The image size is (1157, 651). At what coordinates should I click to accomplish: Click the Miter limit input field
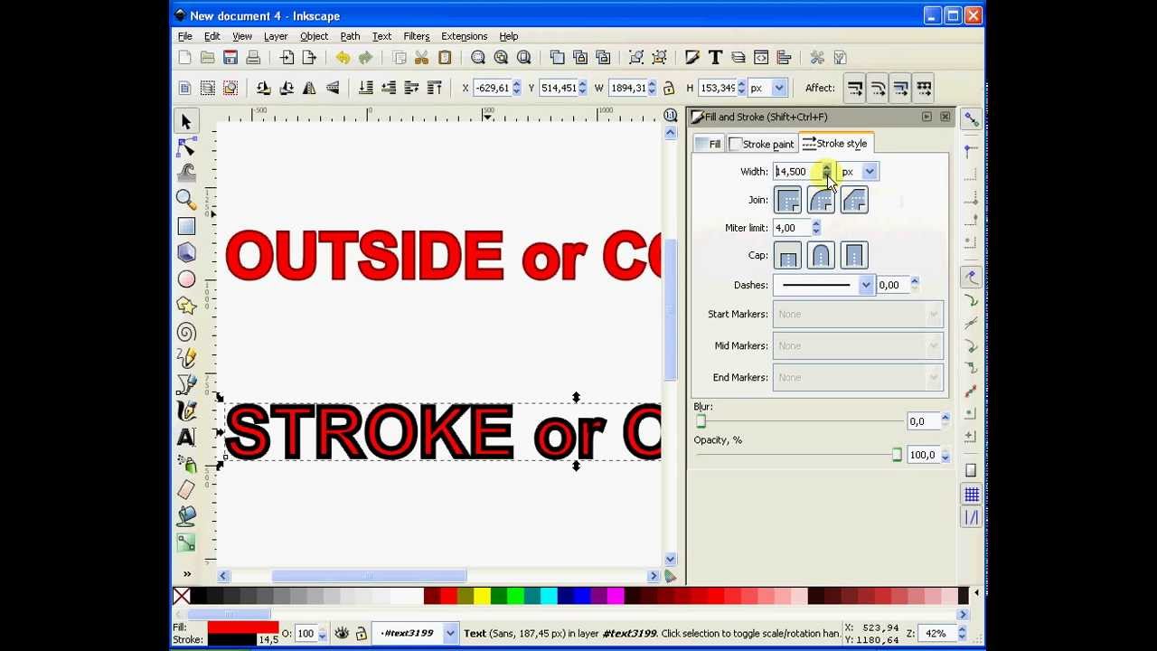tap(791, 228)
